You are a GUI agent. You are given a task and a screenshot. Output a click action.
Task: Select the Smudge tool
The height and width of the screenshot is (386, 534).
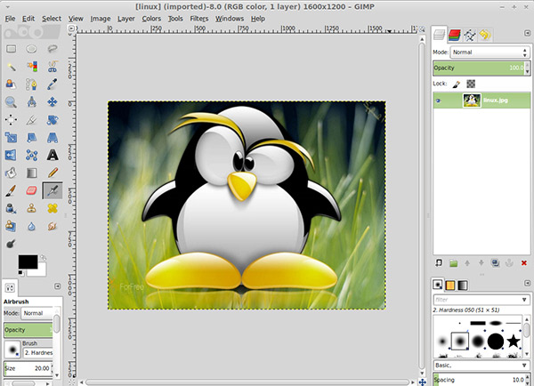click(x=53, y=226)
